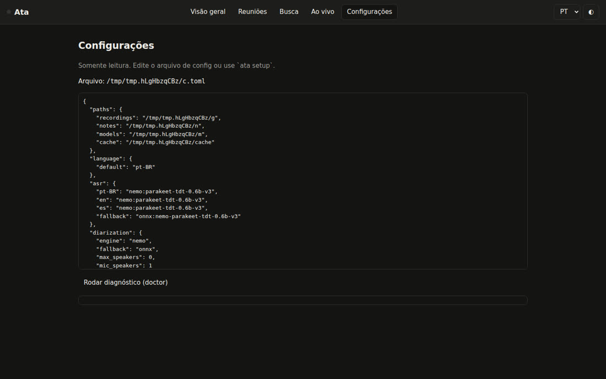Click the "recordings" path line
The height and width of the screenshot is (379, 606).
(x=159, y=118)
